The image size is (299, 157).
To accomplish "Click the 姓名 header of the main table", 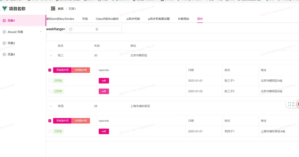I will [61, 46].
